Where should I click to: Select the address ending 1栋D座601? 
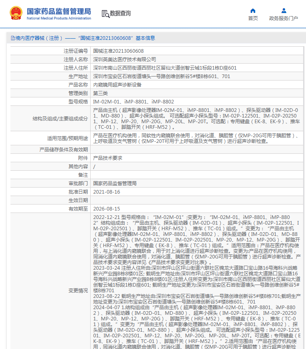[x=165, y=68]
